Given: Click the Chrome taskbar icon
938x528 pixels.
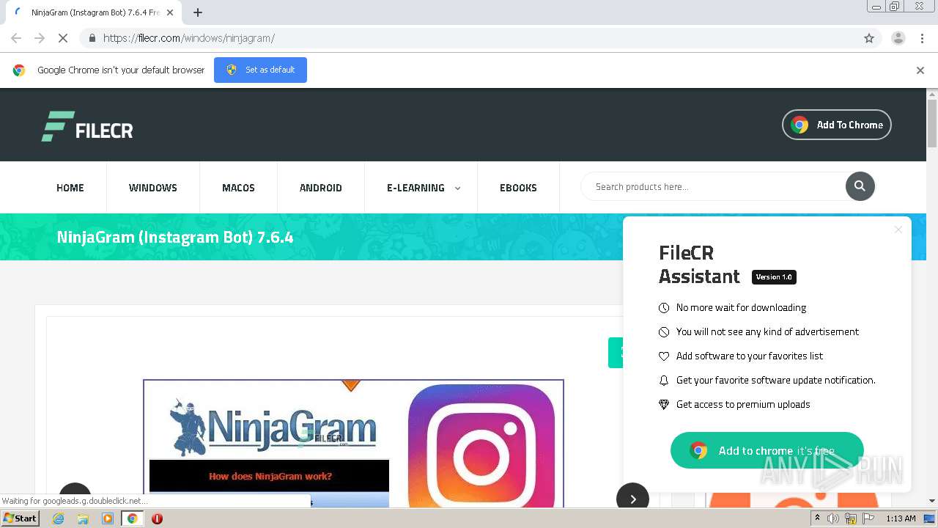Looking at the screenshot, I should click(x=133, y=518).
